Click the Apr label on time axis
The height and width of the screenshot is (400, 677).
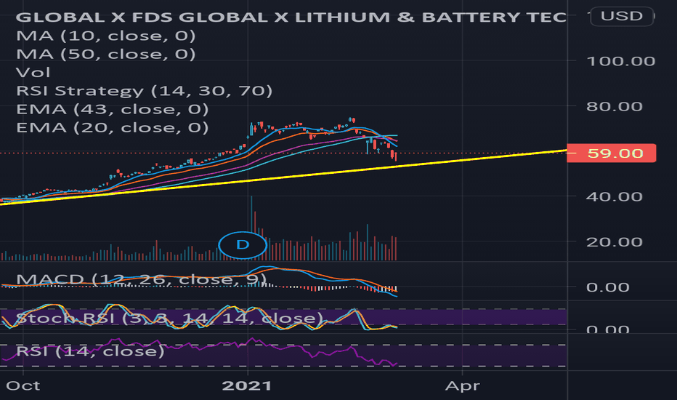point(463,385)
